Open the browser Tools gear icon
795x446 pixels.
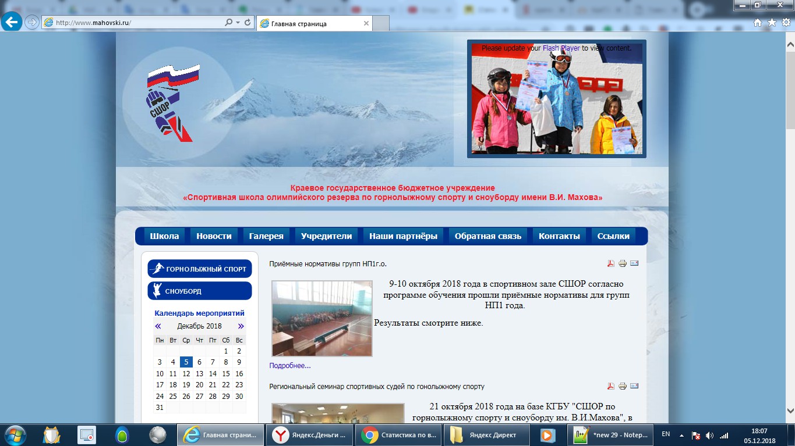[x=785, y=22]
